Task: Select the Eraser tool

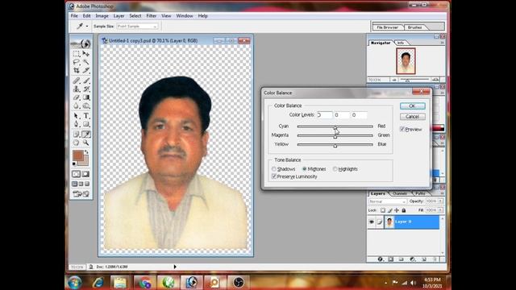Action: [x=77, y=97]
